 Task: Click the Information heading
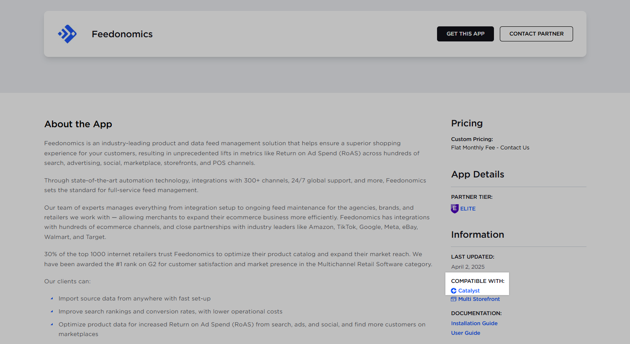478,235
